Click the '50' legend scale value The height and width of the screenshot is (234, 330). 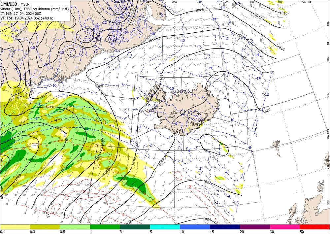click(x=302, y=232)
